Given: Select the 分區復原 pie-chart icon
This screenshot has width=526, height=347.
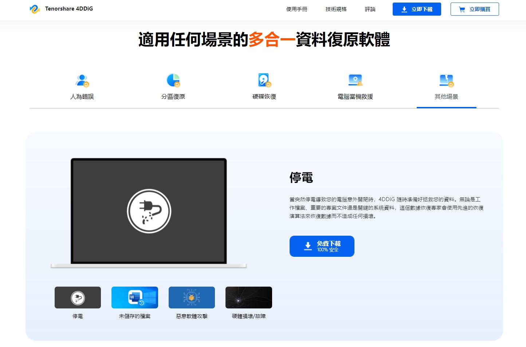Looking at the screenshot, I should (173, 80).
